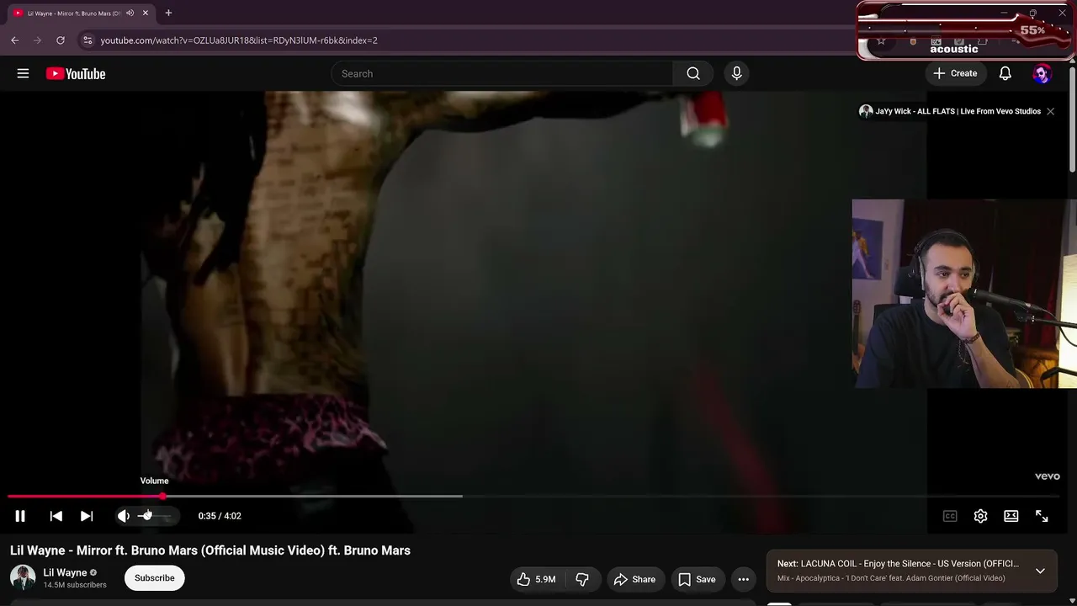Mute the tab via its audio icon
The height and width of the screenshot is (606, 1077).
(x=130, y=13)
